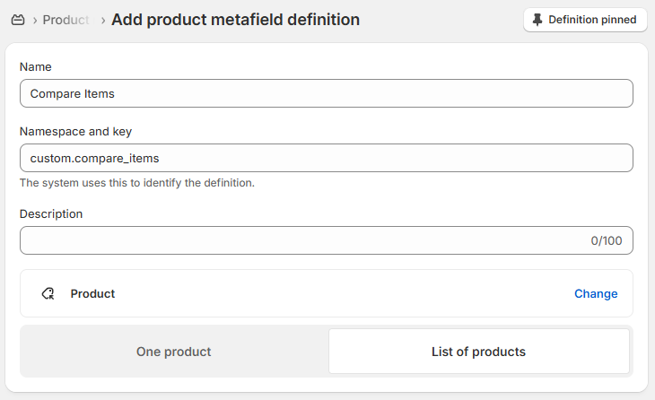Click the Change link for type
Image resolution: width=655 pixels, height=400 pixels.
tap(596, 293)
